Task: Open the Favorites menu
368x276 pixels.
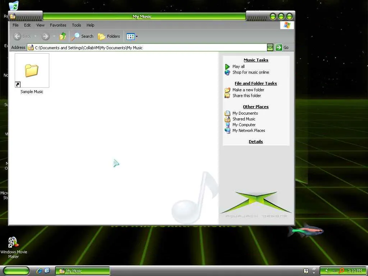Action: [58, 25]
